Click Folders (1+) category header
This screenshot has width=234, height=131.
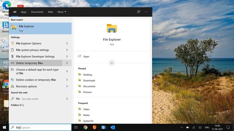17,105
